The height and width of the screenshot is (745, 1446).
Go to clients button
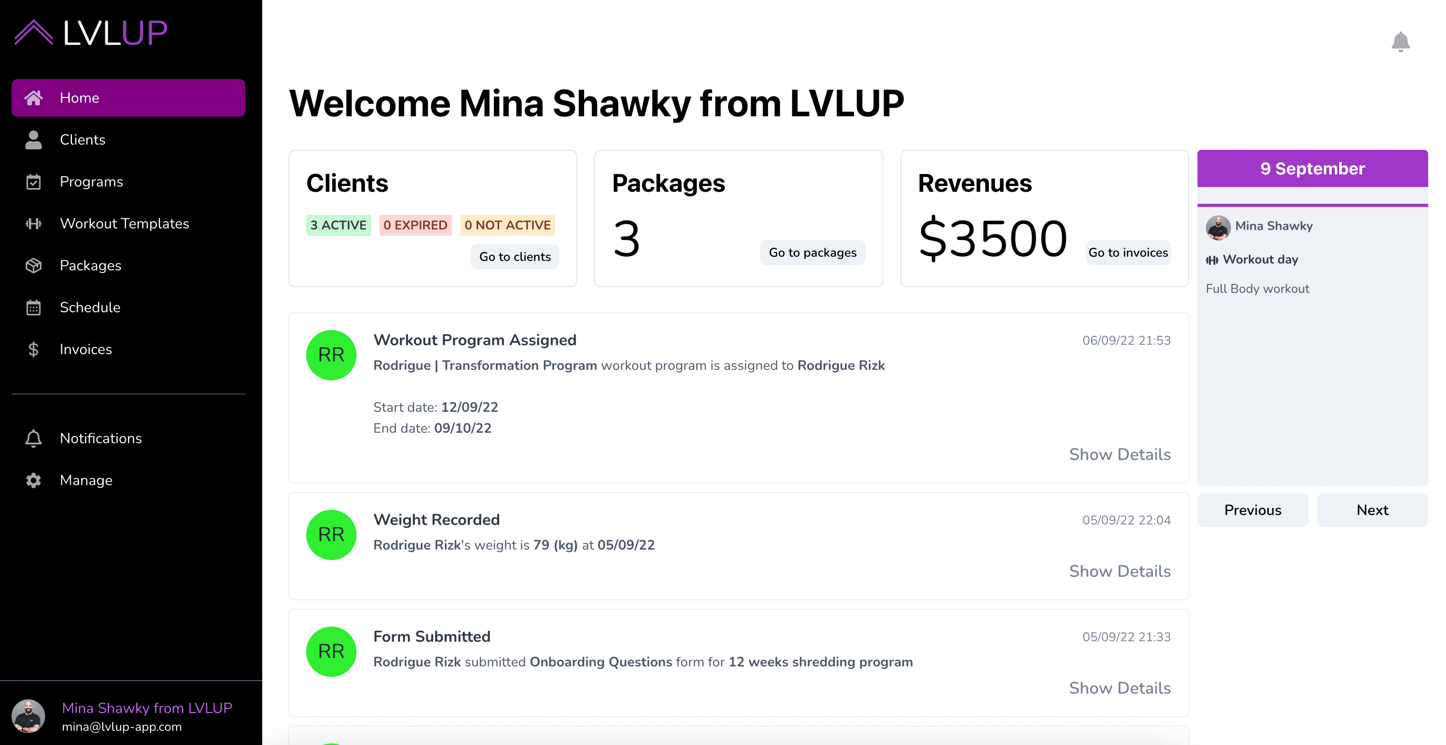coord(515,257)
